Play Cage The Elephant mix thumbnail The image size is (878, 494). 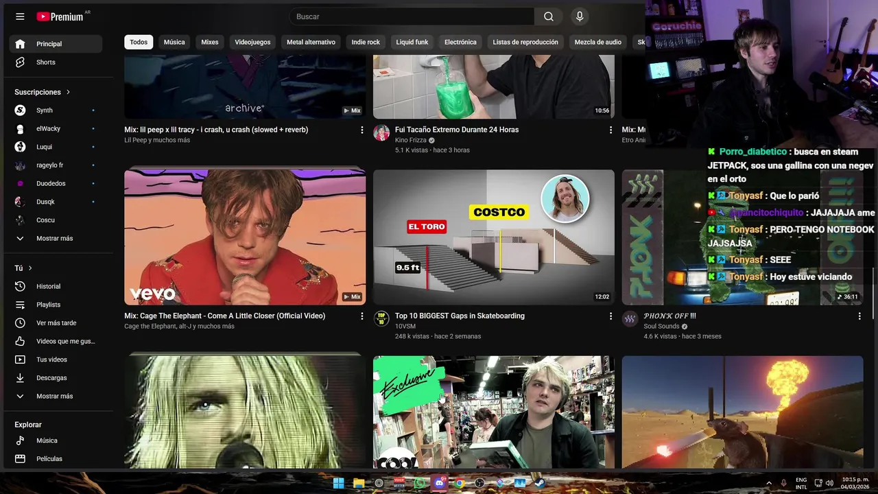coord(245,237)
